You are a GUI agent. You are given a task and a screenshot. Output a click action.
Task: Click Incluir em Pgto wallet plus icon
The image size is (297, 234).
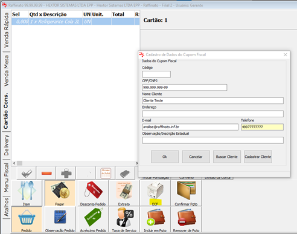[155, 219]
